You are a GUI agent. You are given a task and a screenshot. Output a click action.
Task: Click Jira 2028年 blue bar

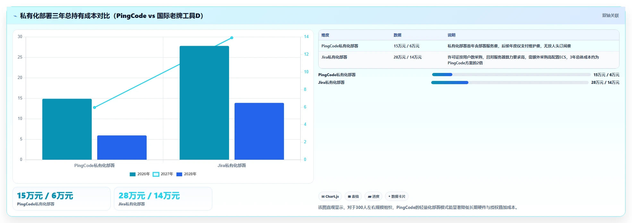259,131
